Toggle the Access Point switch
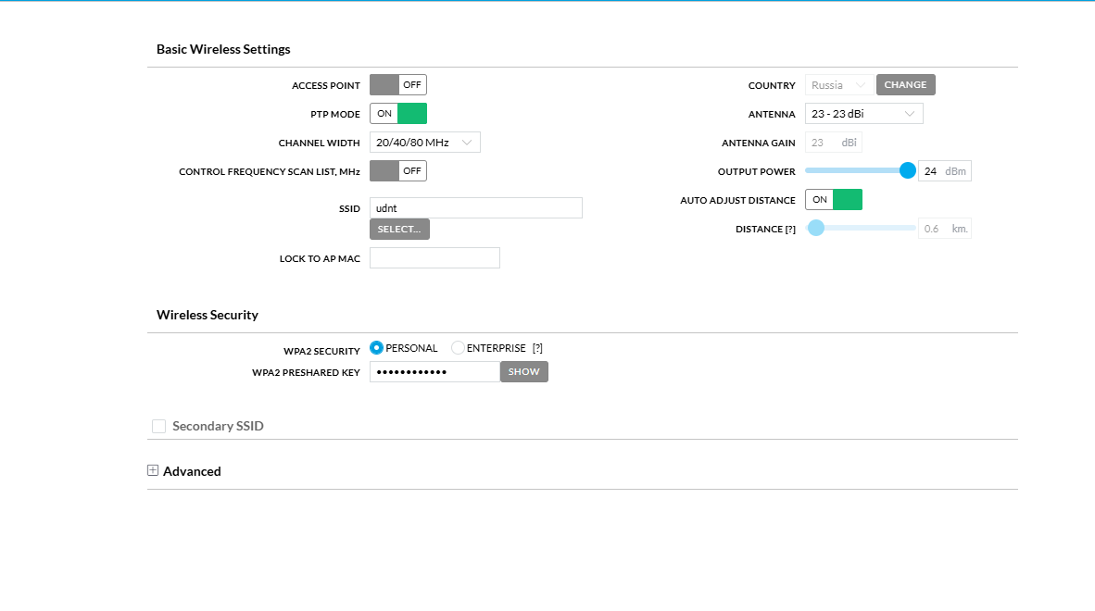 click(397, 85)
